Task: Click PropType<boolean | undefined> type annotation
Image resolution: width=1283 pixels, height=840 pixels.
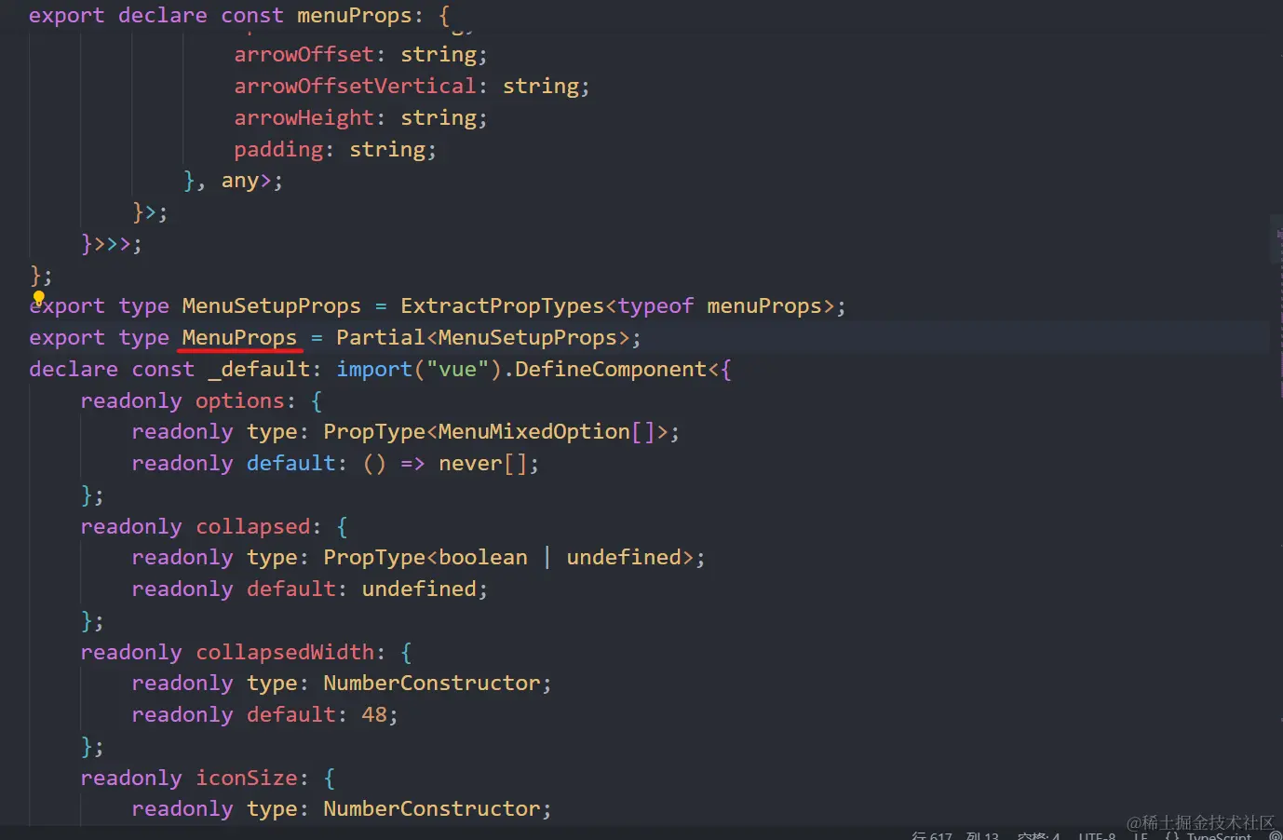Action: click(x=508, y=557)
